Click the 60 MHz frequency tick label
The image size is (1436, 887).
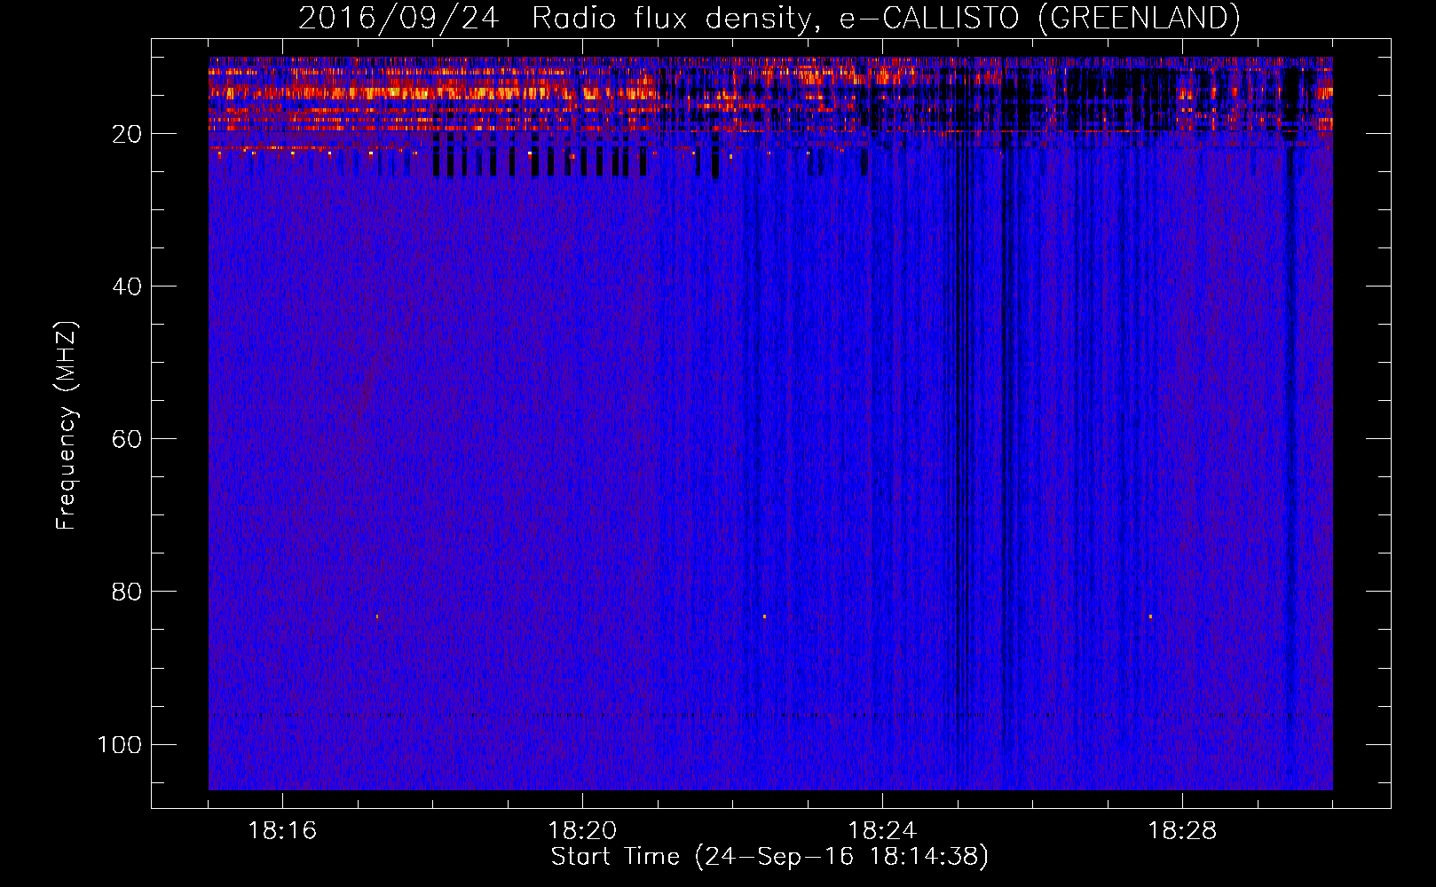pyautogui.click(x=127, y=439)
